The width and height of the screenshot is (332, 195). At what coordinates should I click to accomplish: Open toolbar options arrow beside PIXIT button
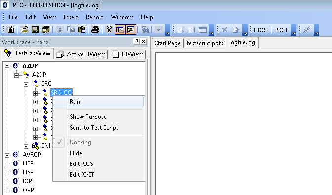(293, 30)
